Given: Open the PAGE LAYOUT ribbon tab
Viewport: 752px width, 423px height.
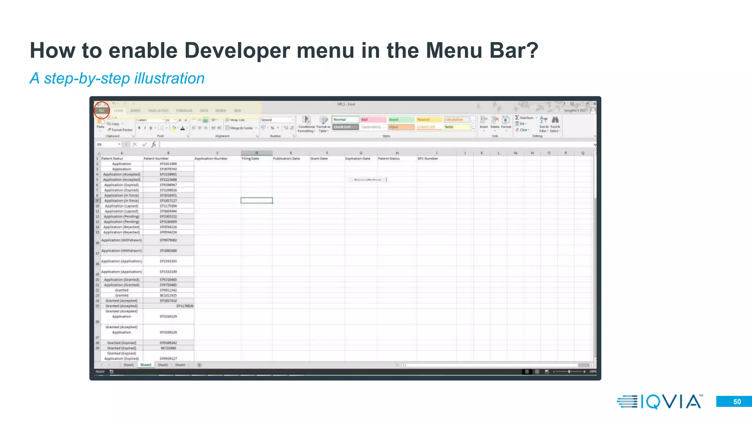Looking at the screenshot, I should [158, 111].
